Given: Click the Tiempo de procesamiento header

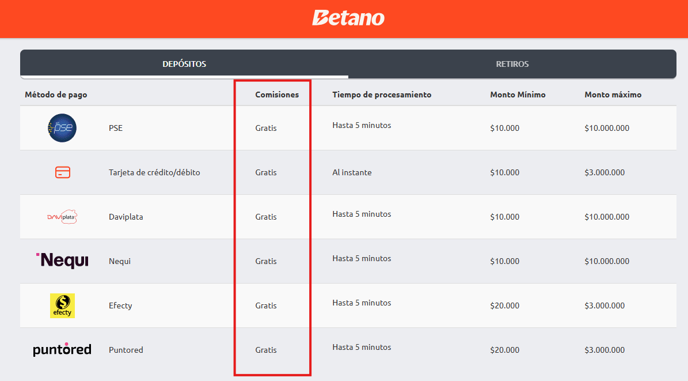Looking at the screenshot, I should coord(382,95).
